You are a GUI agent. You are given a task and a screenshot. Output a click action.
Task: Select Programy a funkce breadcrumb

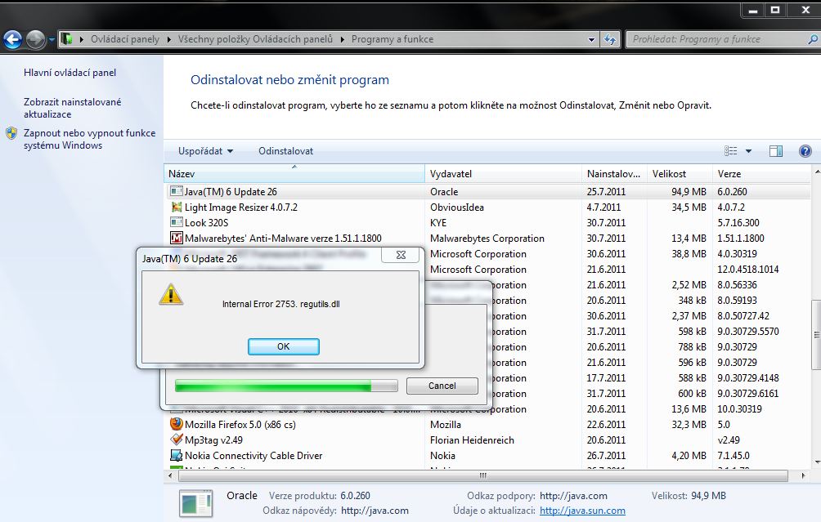(393, 39)
